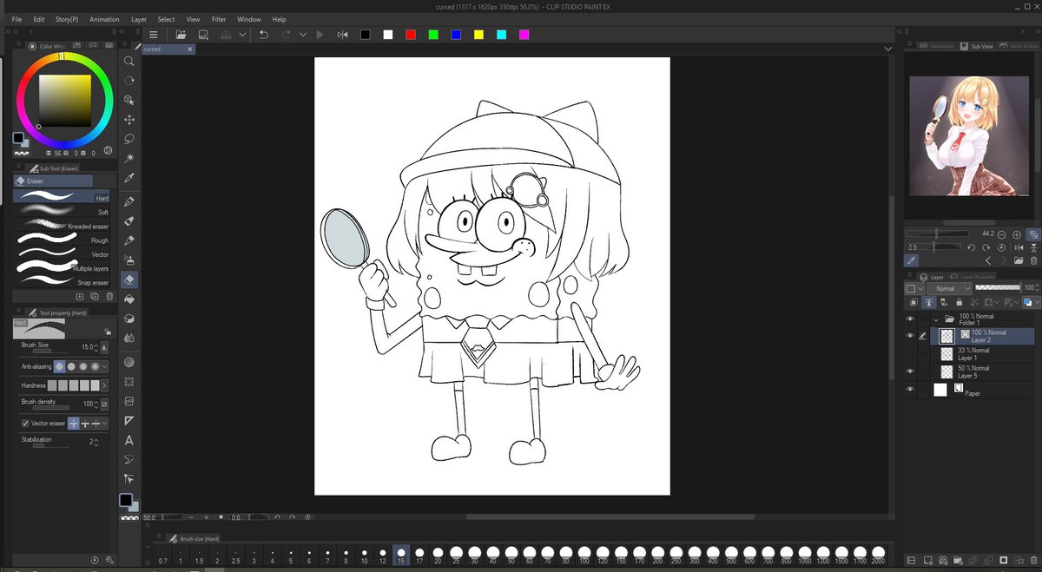
Task: Pick brush size 25 preset
Action: [456, 555]
